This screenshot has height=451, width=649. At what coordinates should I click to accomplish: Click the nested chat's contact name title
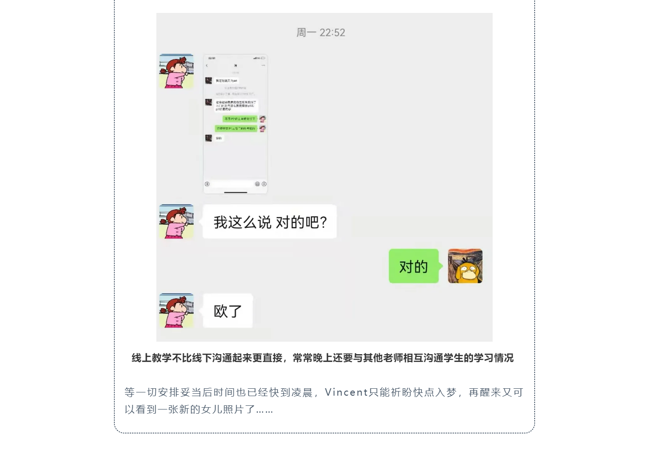235,65
